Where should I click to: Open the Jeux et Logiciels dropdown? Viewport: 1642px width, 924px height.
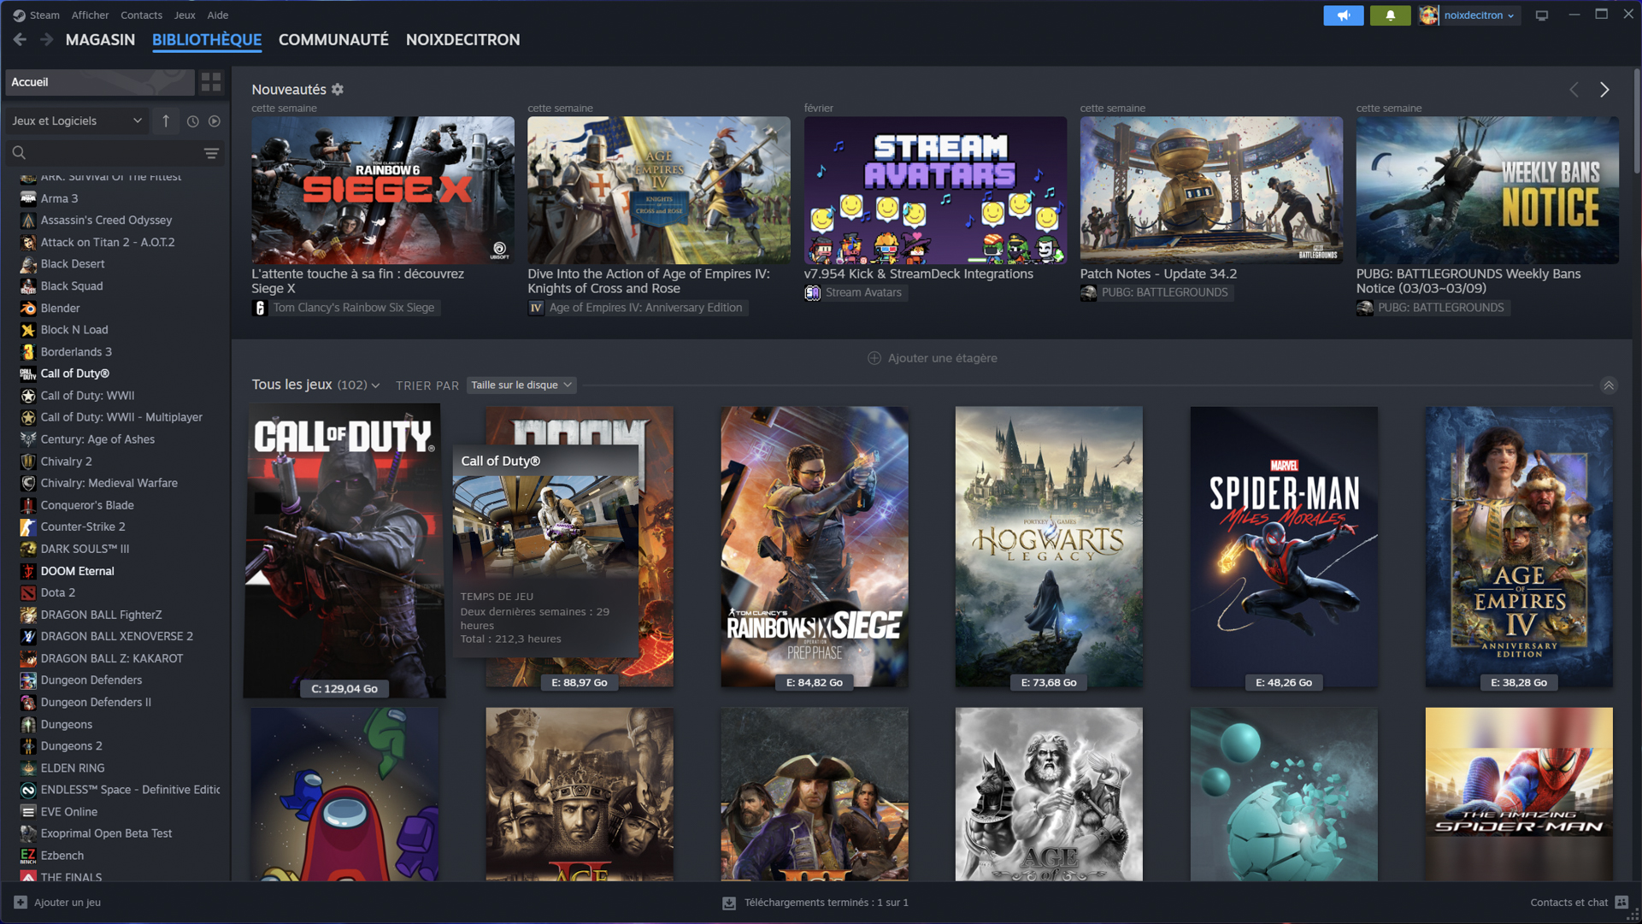click(75, 121)
